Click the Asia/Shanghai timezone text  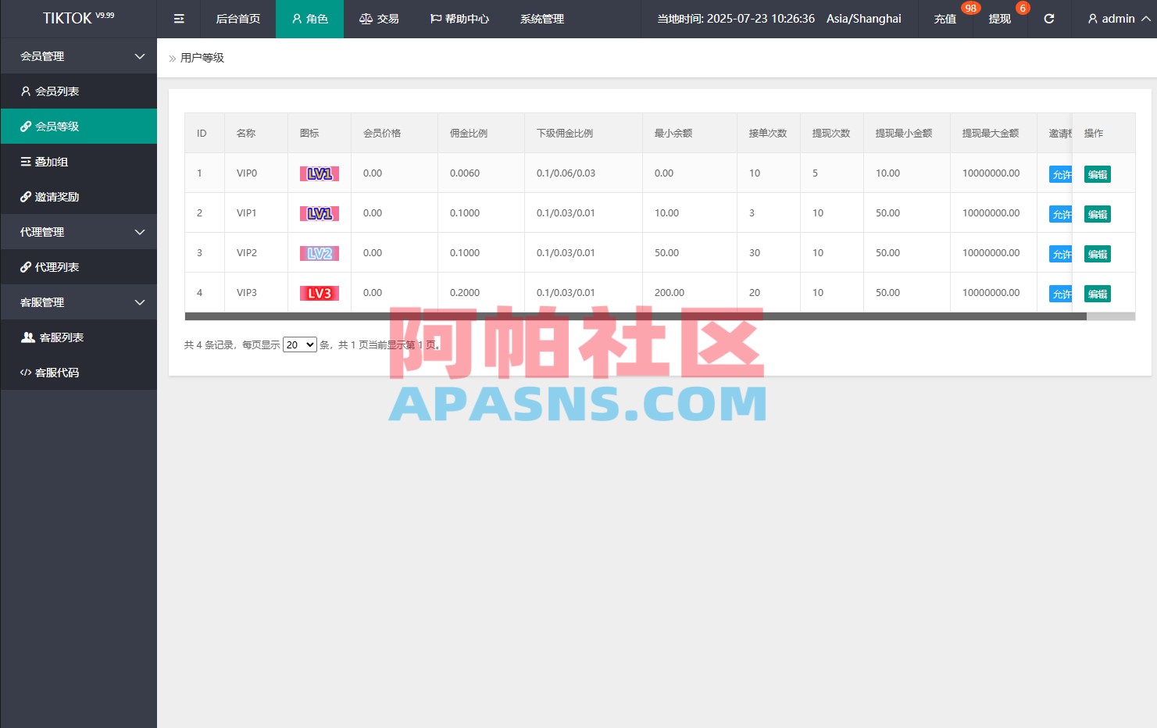coord(864,19)
